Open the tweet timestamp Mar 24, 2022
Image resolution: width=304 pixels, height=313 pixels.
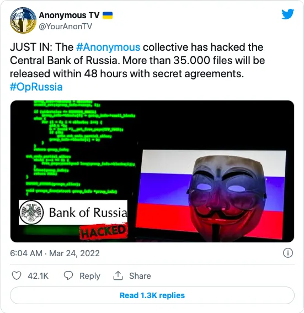tap(74, 253)
